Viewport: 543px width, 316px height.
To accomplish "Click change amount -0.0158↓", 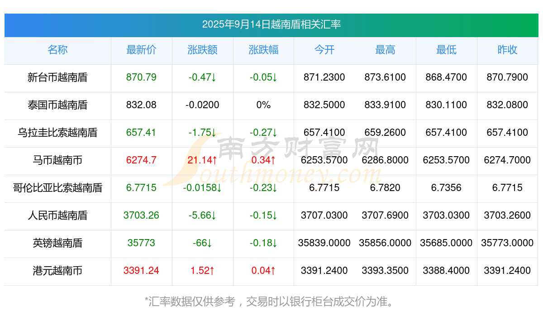I will click(202, 188).
